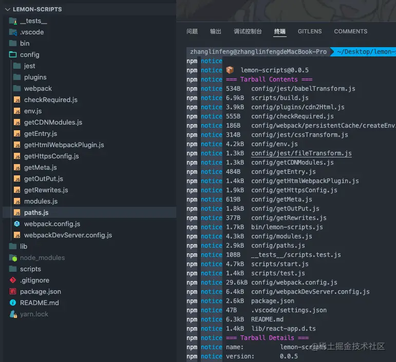The image size is (396, 362).
Task: Click the .vscode folder icon
Action: click(x=13, y=32)
